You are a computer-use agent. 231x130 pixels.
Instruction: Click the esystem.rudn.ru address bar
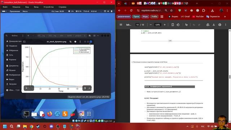152,10
